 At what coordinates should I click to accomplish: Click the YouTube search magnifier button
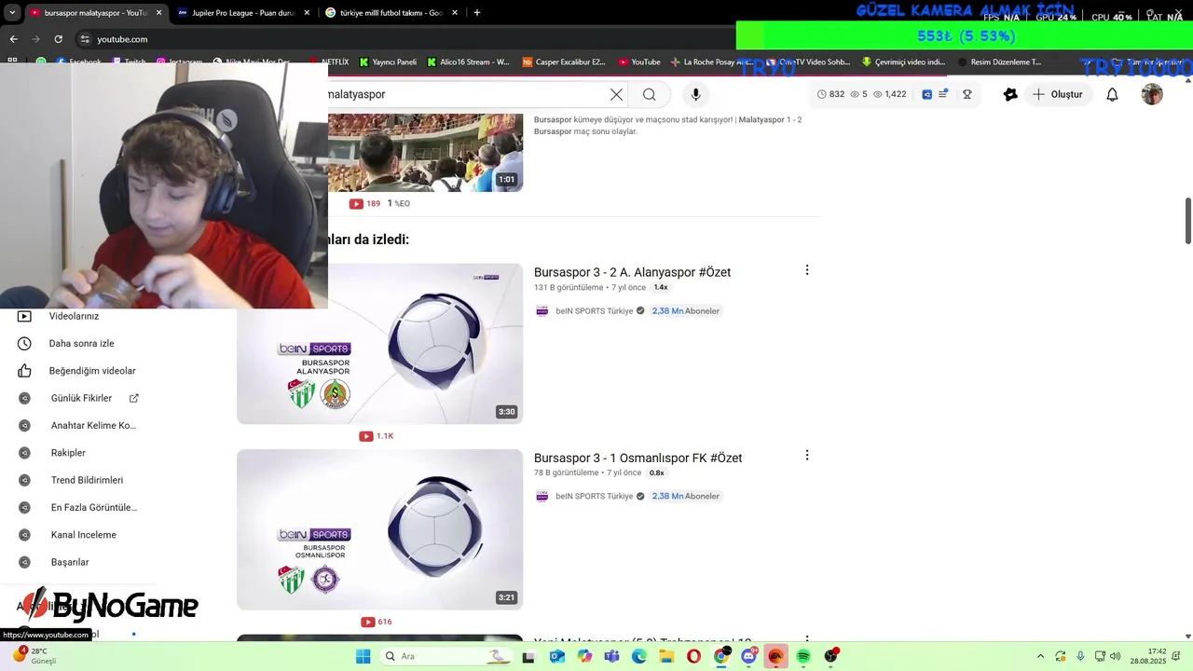(x=650, y=94)
